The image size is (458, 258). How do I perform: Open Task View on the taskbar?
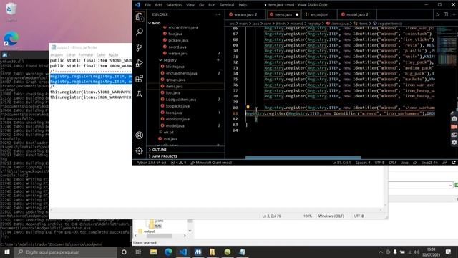click(138, 252)
